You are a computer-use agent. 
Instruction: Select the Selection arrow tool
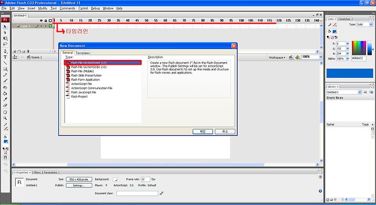pos(5,27)
